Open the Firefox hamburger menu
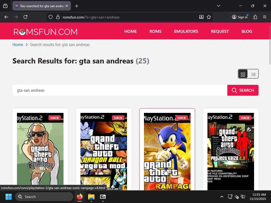 pyautogui.click(x=265, y=17)
